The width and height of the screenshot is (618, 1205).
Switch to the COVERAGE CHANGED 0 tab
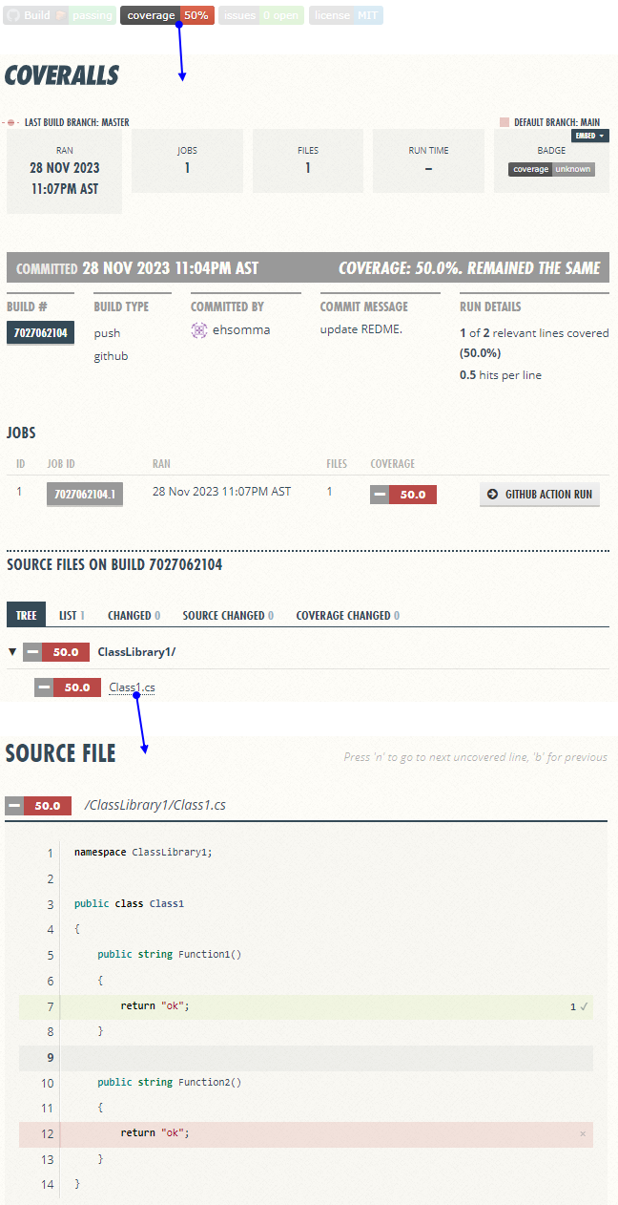coord(347,615)
